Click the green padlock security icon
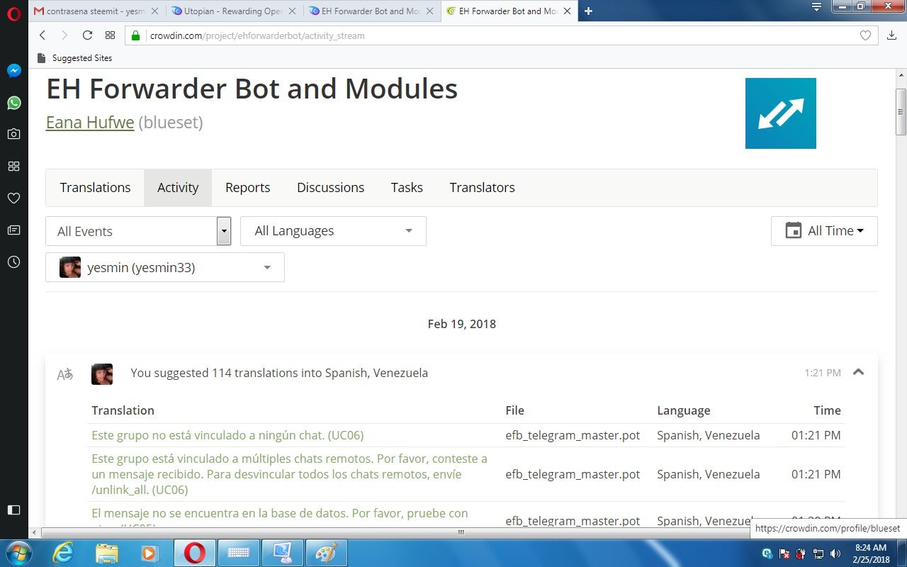 click(136, 35)
